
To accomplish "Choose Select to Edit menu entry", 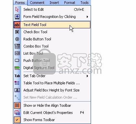I will [52, 9].
